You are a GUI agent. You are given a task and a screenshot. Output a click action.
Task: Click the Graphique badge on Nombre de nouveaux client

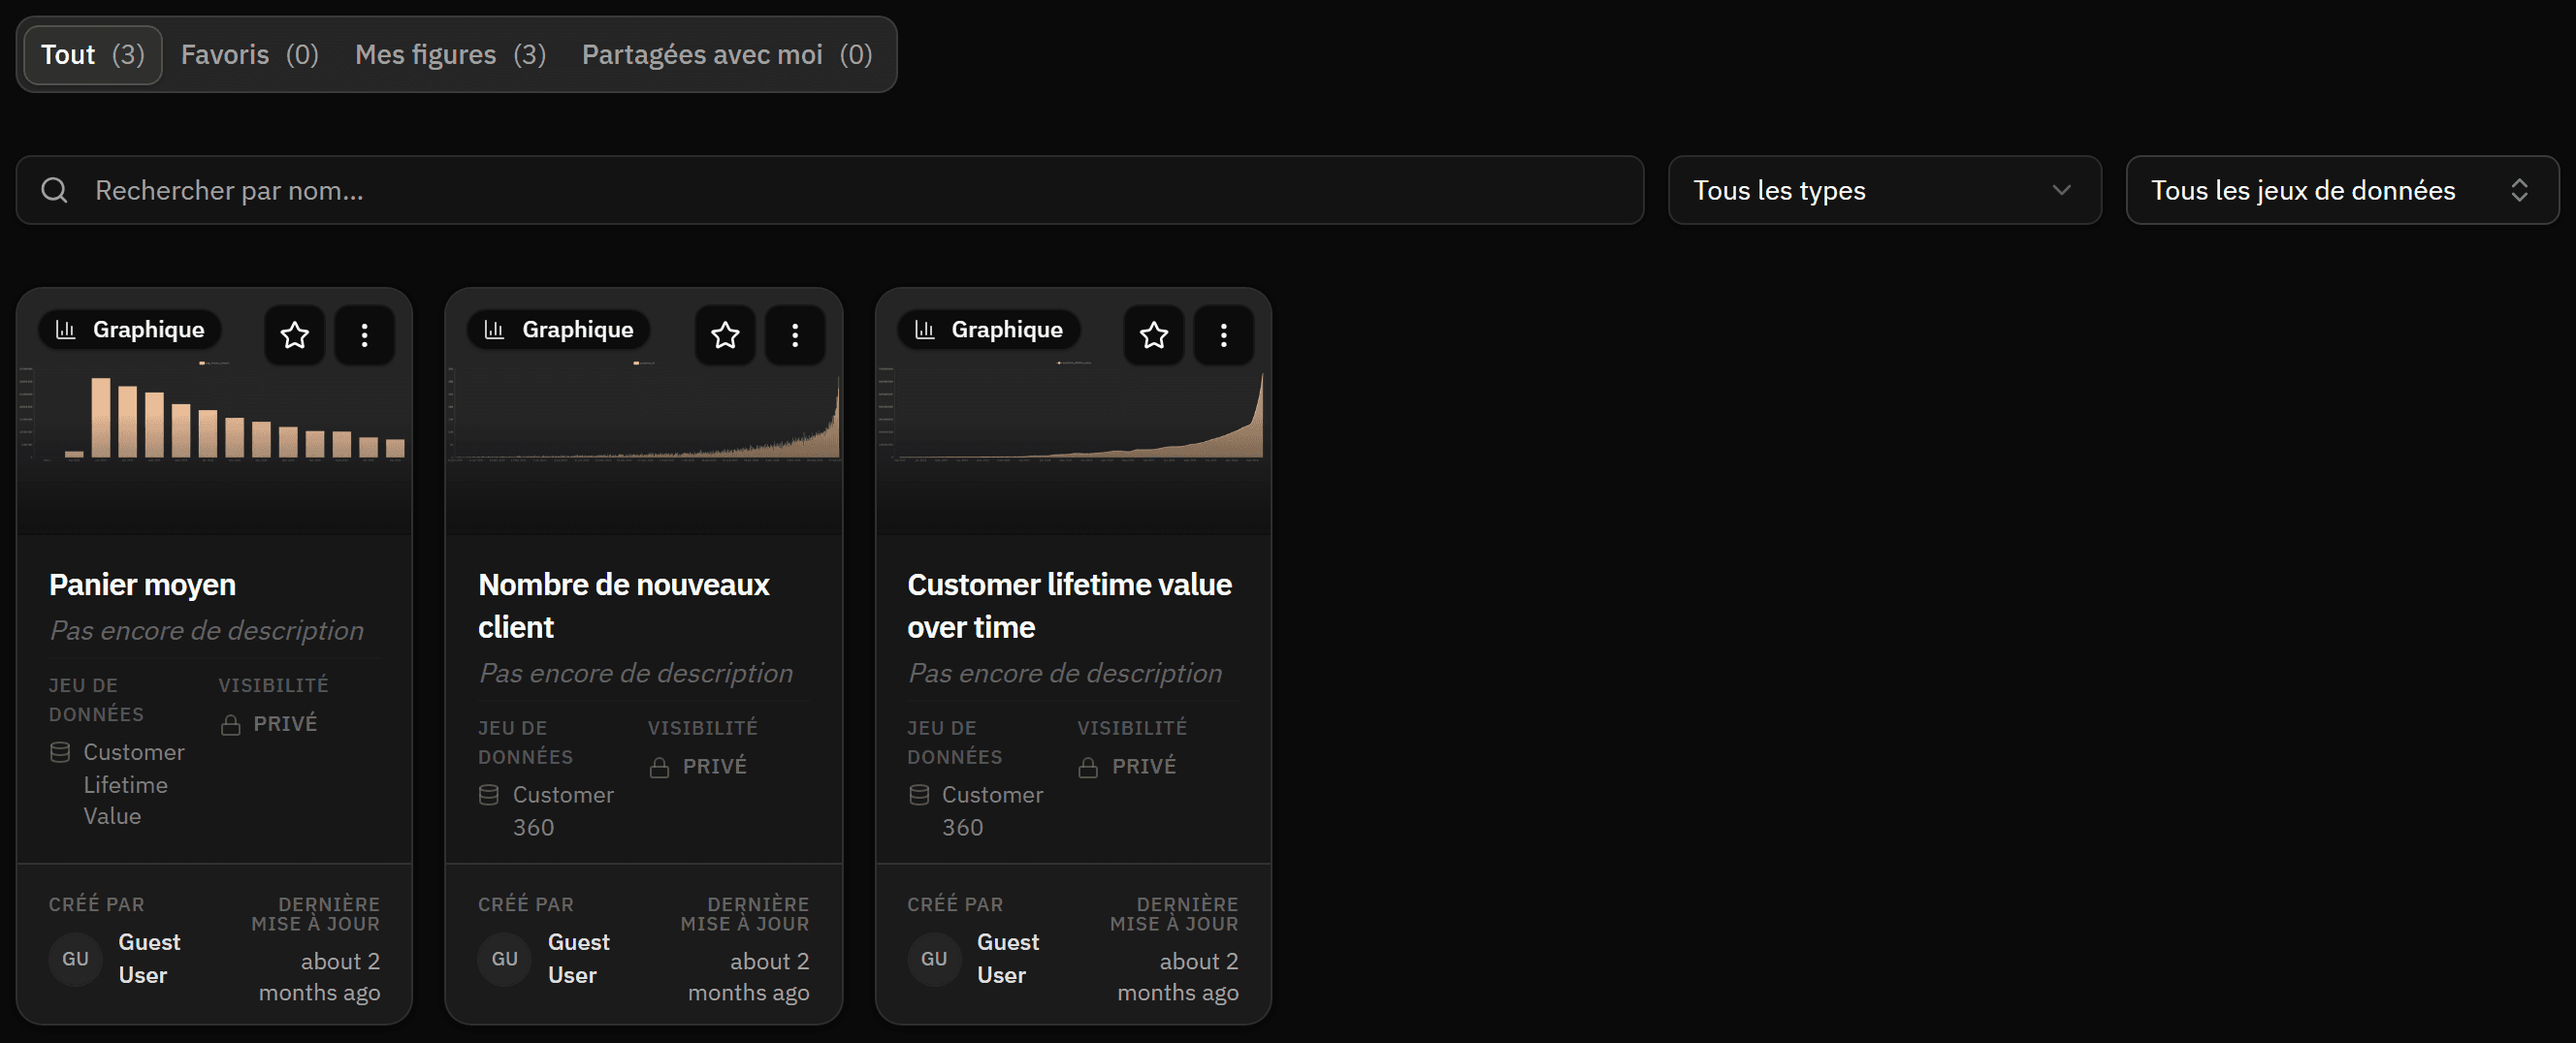559,330
